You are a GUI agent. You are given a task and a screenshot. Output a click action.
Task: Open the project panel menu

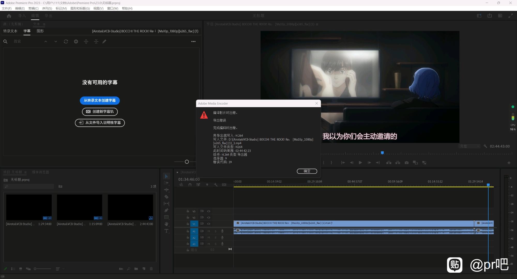click(x=25, y=172)
